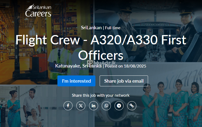Share the job via Telegram

[x=119, y=106]
